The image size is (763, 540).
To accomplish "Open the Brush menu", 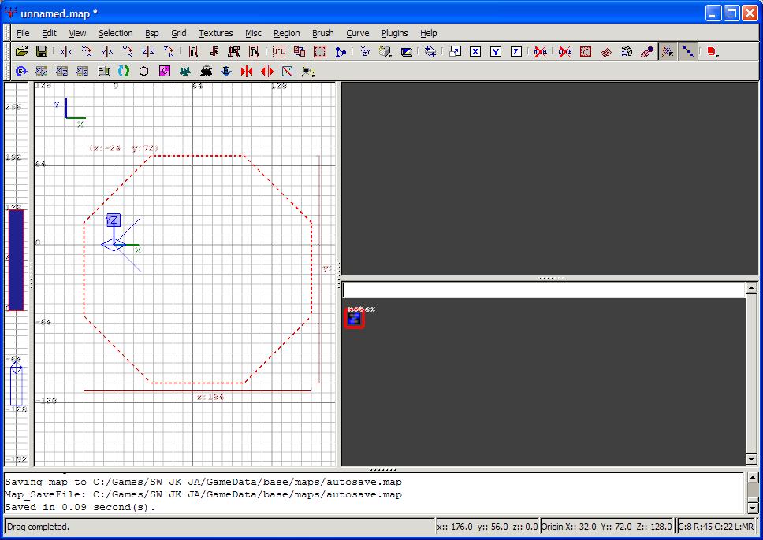I will (322, 33).
